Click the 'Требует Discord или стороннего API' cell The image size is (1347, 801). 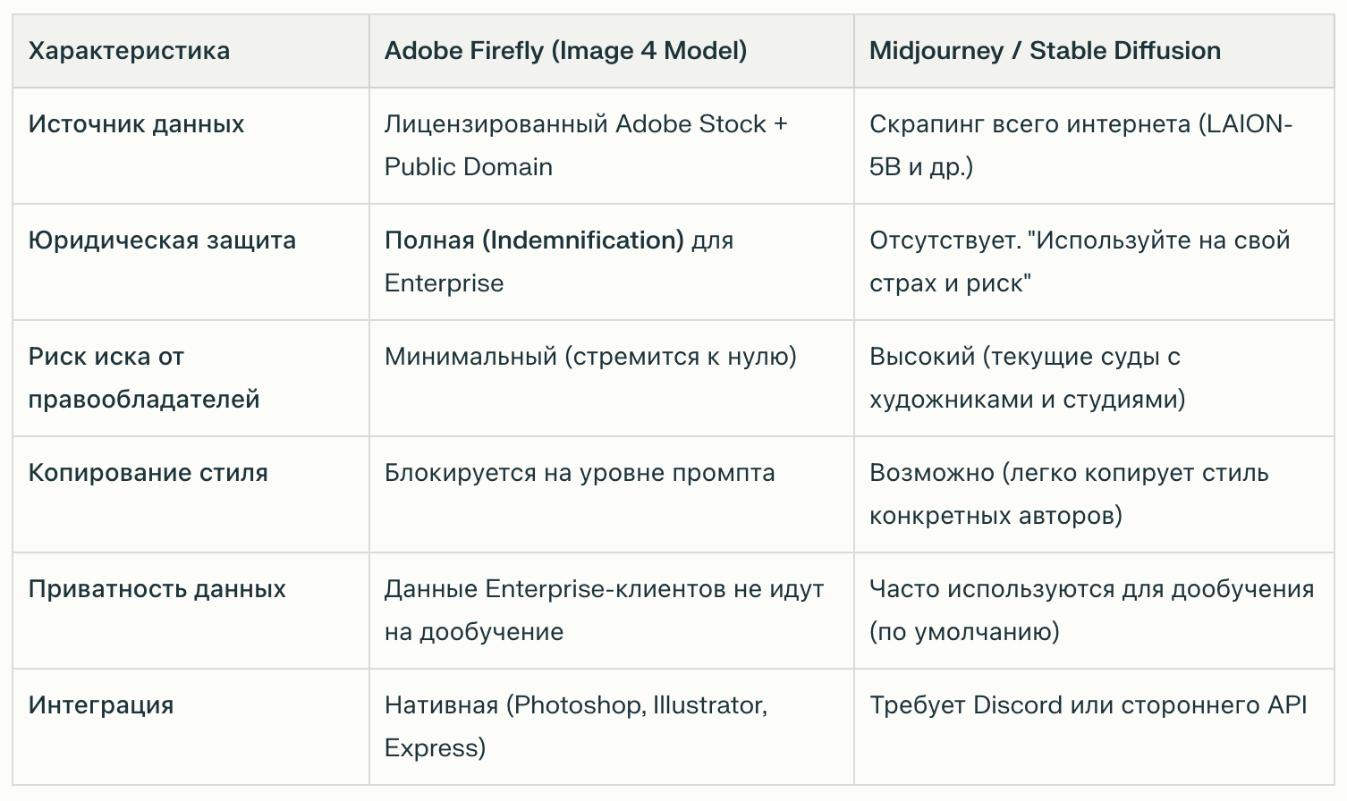pyautogui.click(x=1088, y=705)
